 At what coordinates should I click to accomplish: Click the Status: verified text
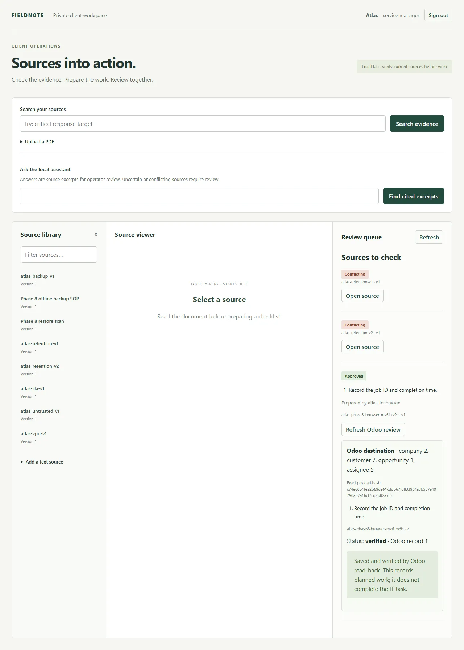[366, 541]
